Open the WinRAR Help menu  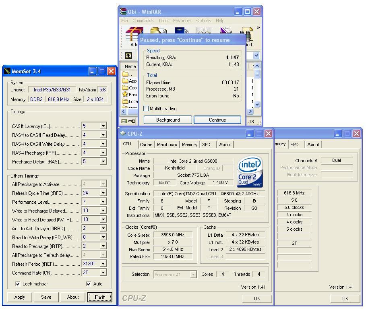220,21
